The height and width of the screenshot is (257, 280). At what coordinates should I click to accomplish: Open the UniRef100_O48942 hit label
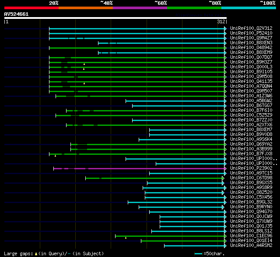click(x=251, y=47)
